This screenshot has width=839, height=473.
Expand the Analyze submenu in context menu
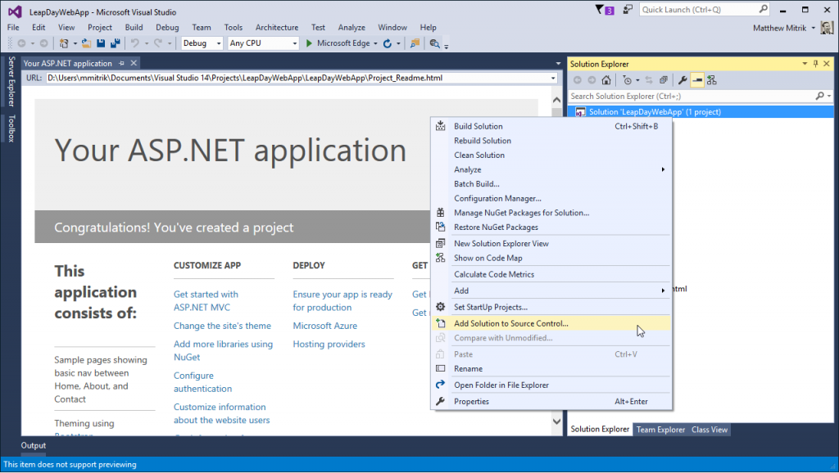pyautogui.click(x=663, y=169)
